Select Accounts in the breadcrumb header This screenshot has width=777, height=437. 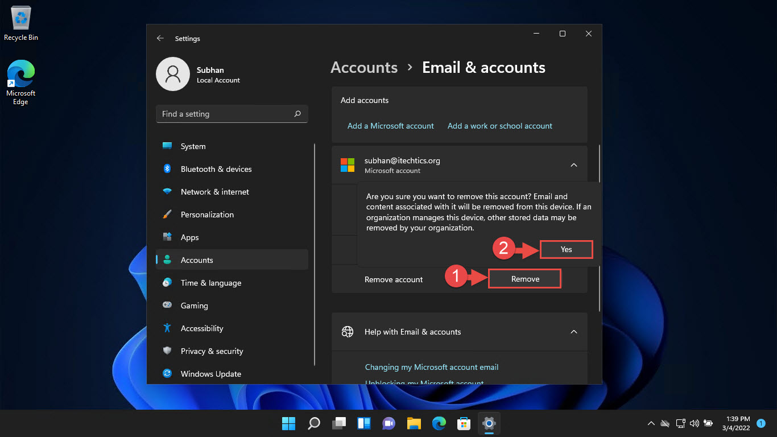tap(363, 67)
